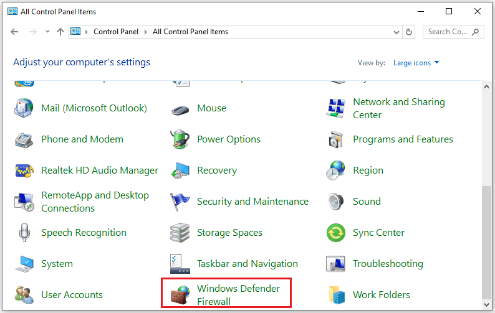Click the Power Options link
495x313 pixels.
pos(229,139)
